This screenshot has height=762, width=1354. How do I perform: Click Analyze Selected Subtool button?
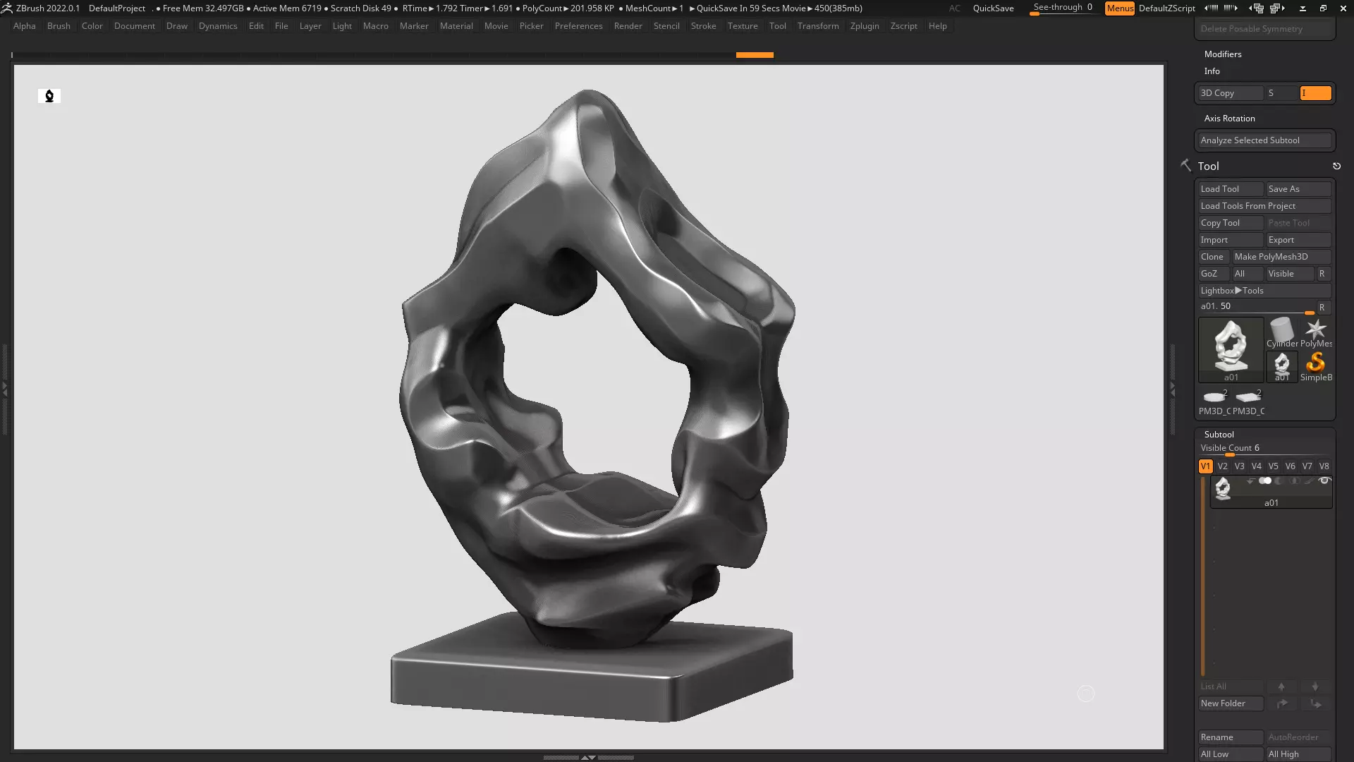tap(1264, 140)
